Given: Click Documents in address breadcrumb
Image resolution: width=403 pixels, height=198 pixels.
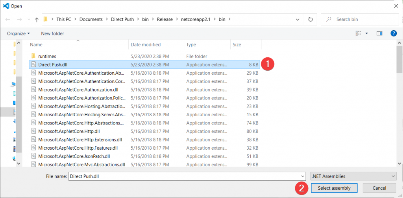Looking at the screenshot, I should coord(91,20).
